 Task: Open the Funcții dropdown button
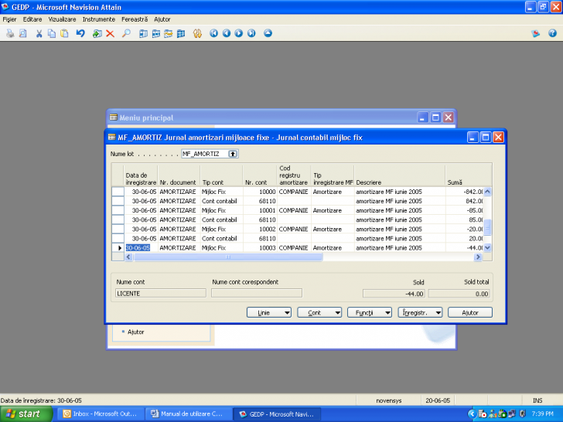tap(370, 312)
